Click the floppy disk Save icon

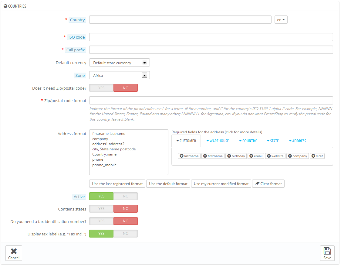[327, 251]
